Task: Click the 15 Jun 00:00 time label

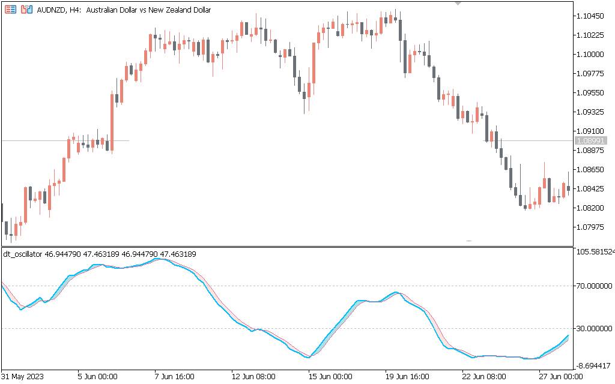Action: point(330,377)
